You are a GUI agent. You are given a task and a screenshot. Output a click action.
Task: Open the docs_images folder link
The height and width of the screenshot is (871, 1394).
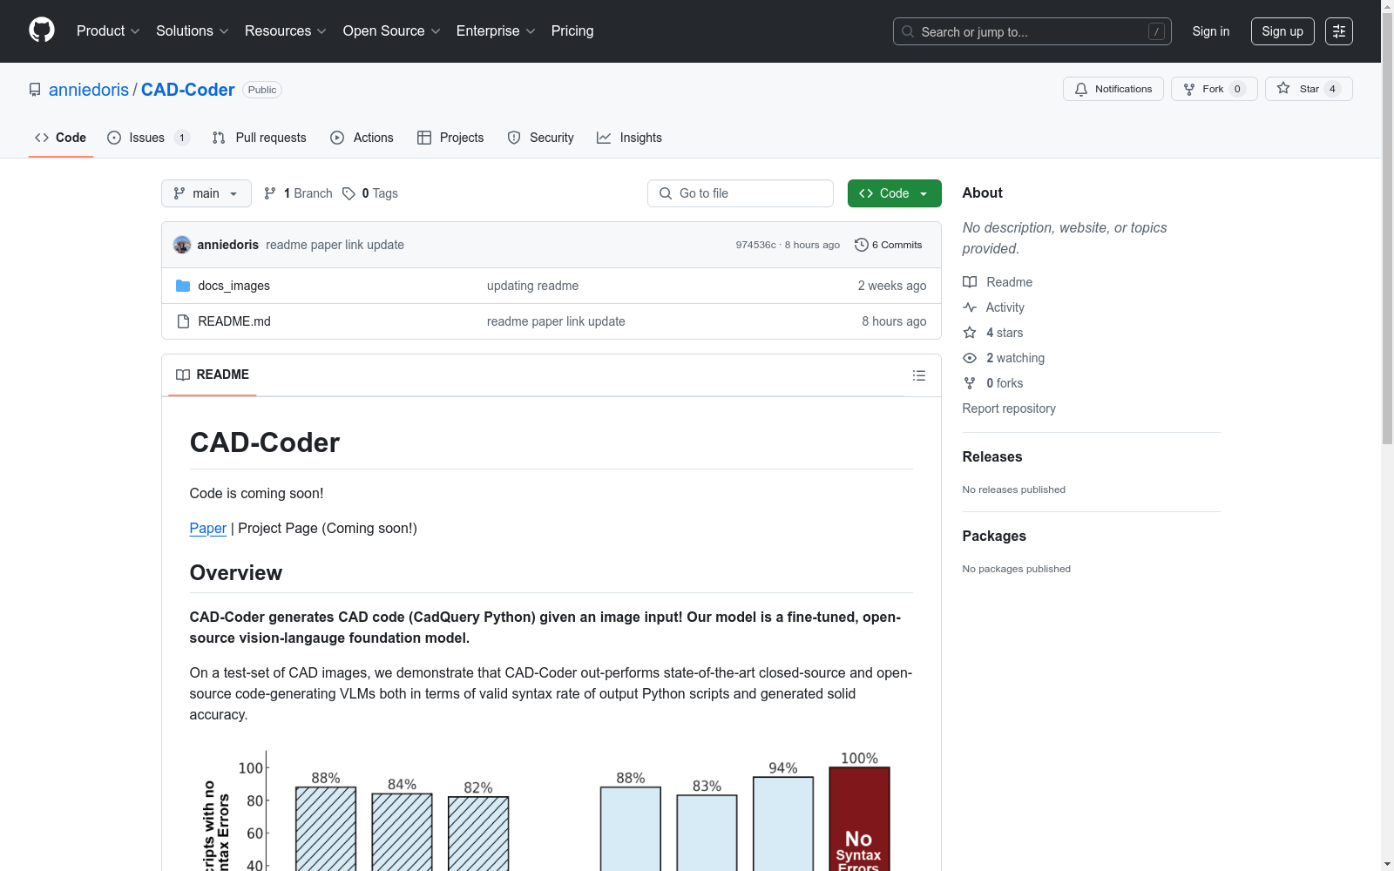click(234, 286)
